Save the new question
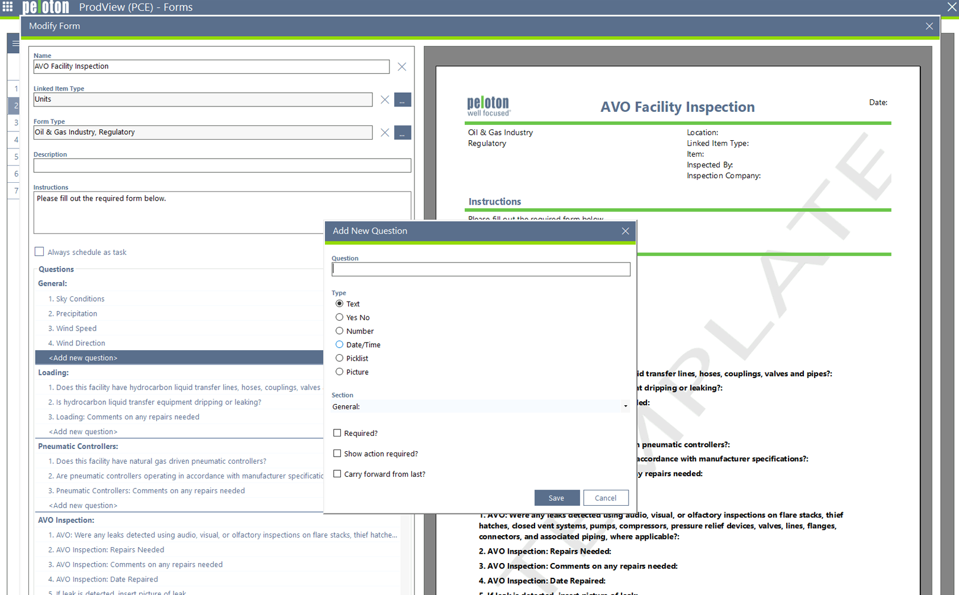 [556, 498]
